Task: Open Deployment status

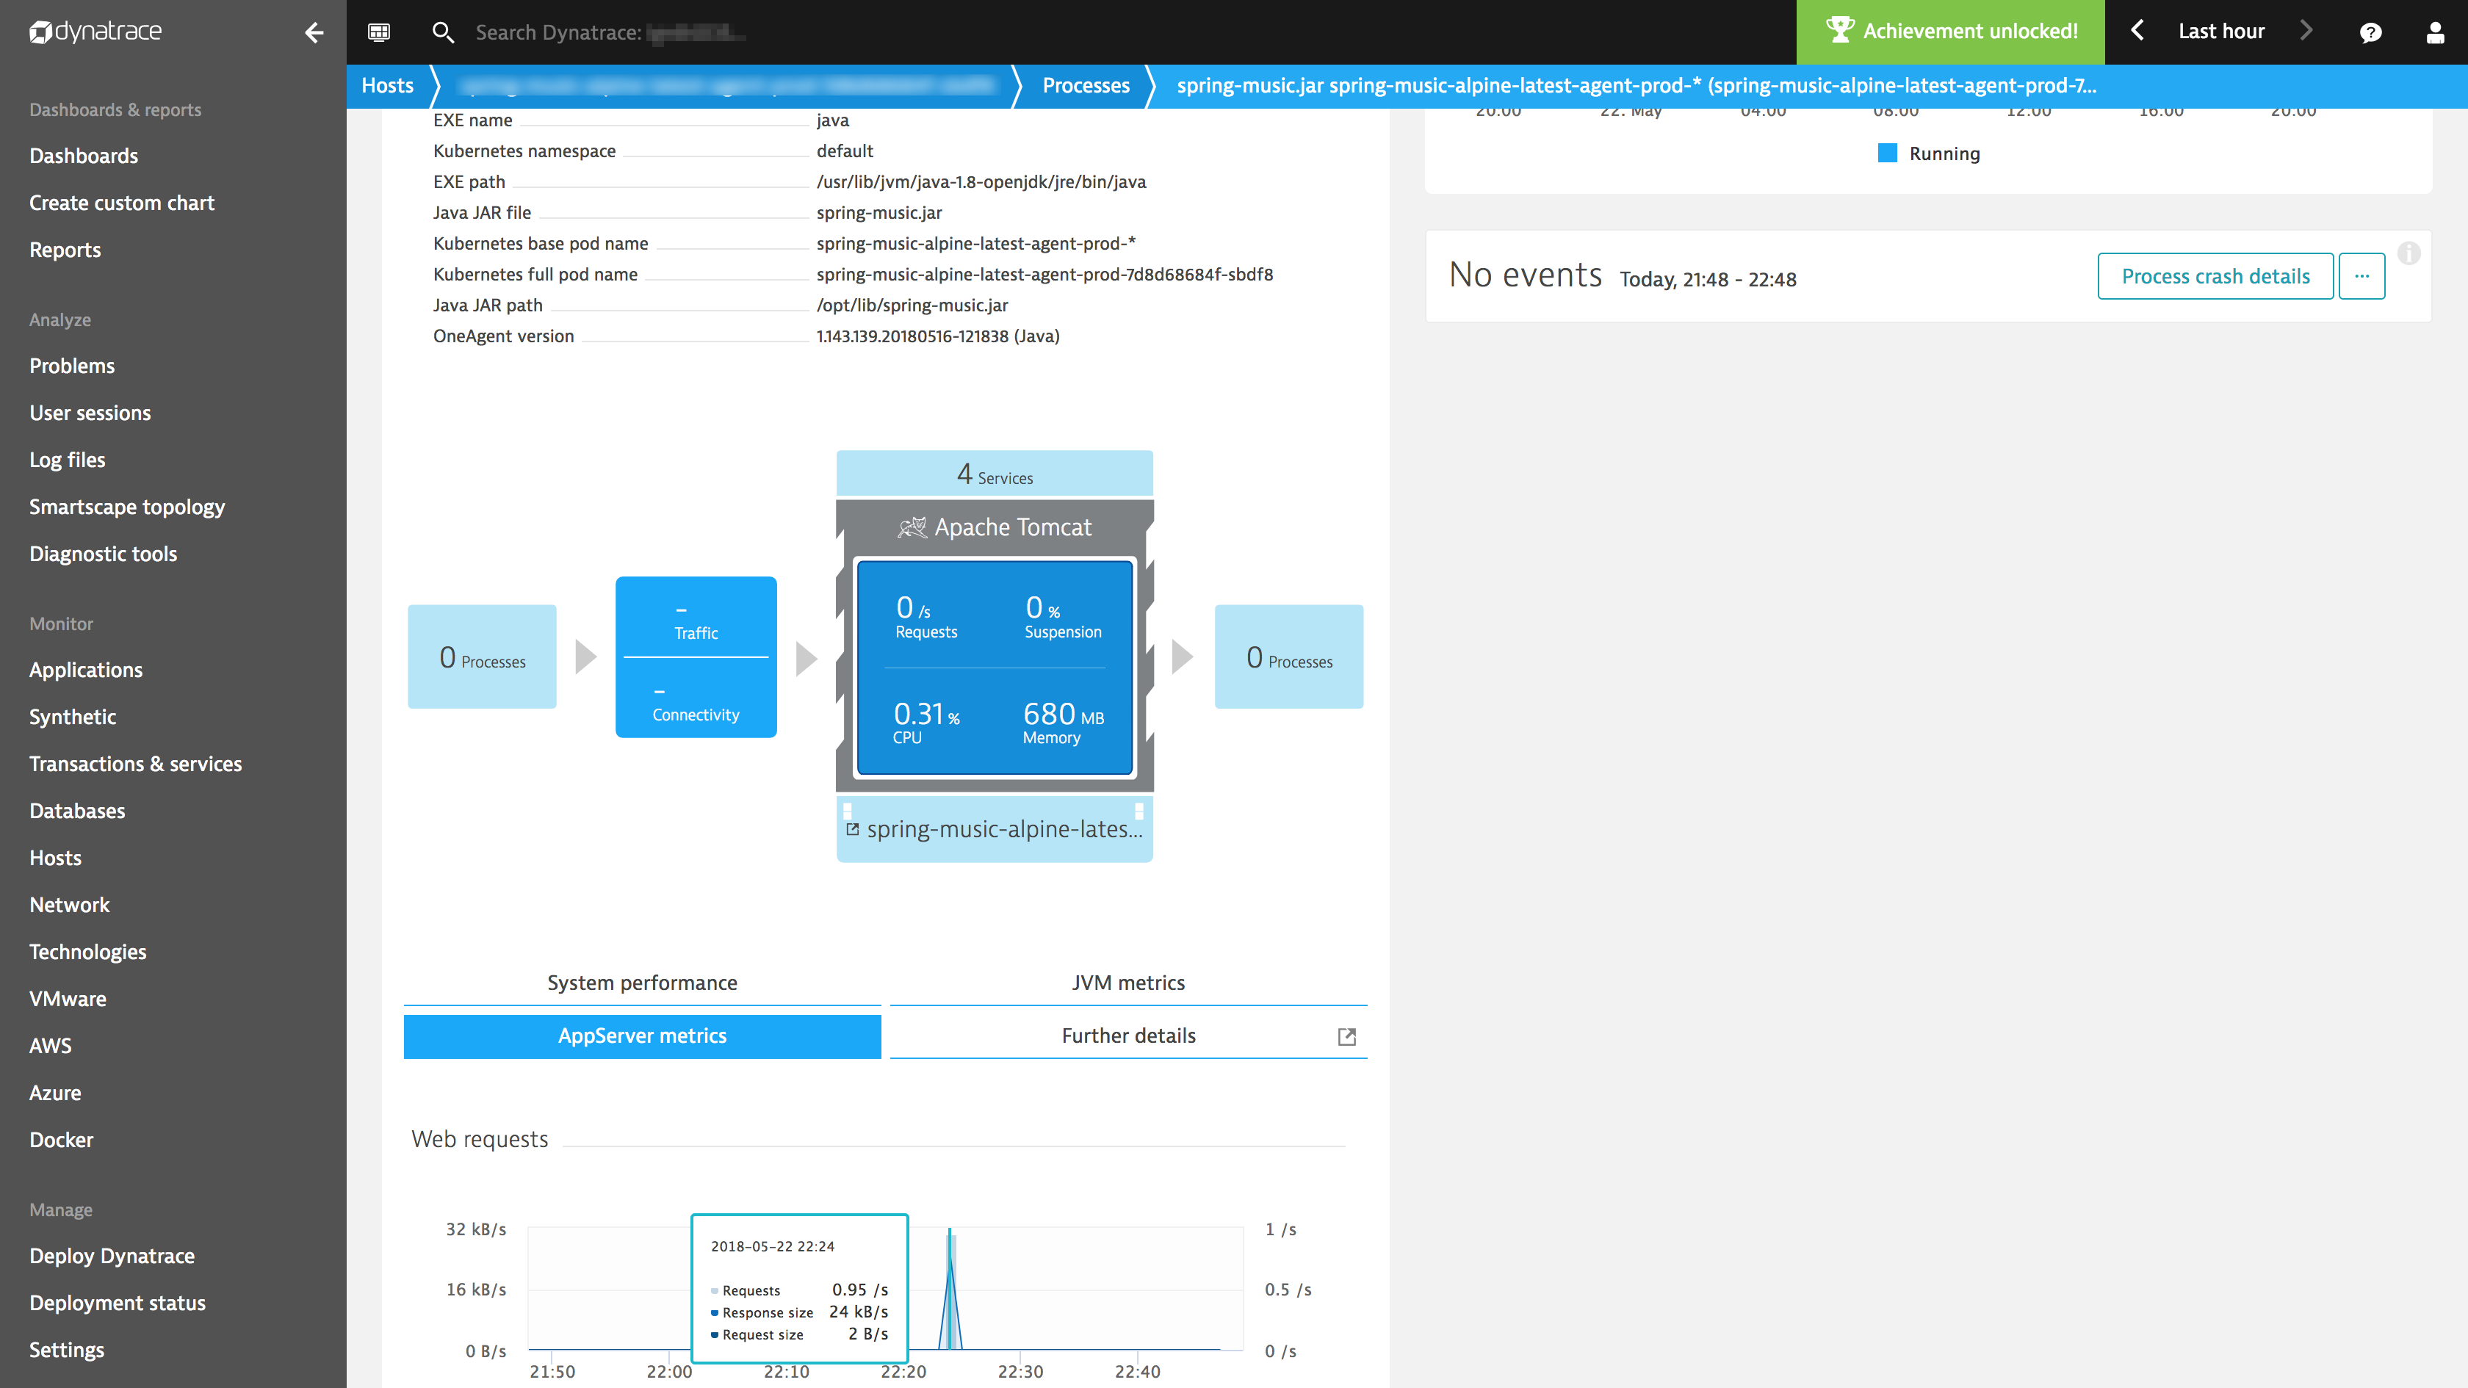Action: click(x=117, y=1303)
